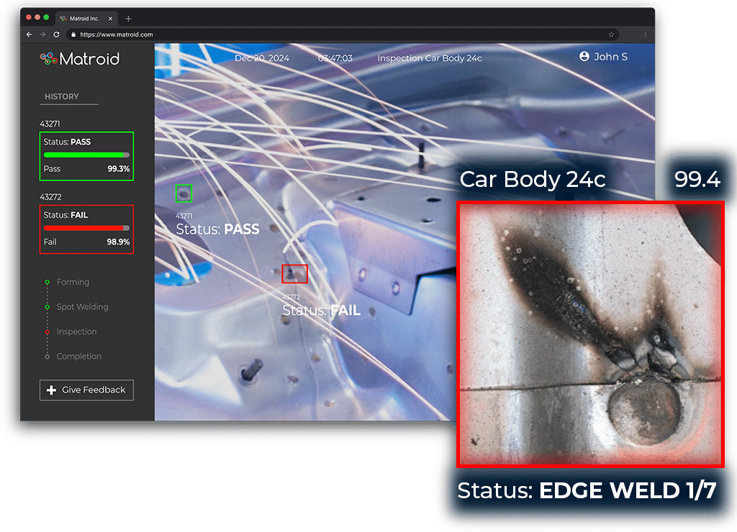Click the 99.3% pass value
737x532 pixels.
(119, 168)
